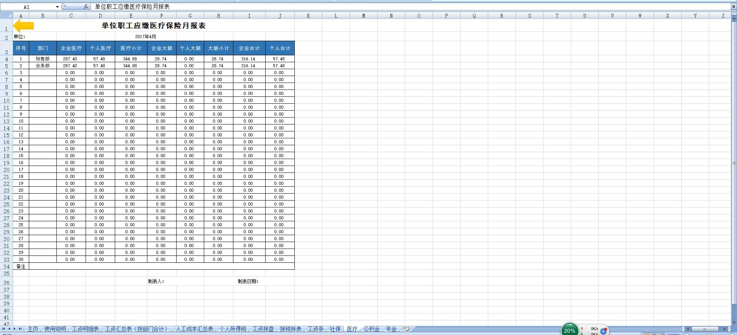The width and height of the screenshot is (737, 335).
Task: Click 287.40 in the 销售部 row
Action: click(x=71, y=59)
